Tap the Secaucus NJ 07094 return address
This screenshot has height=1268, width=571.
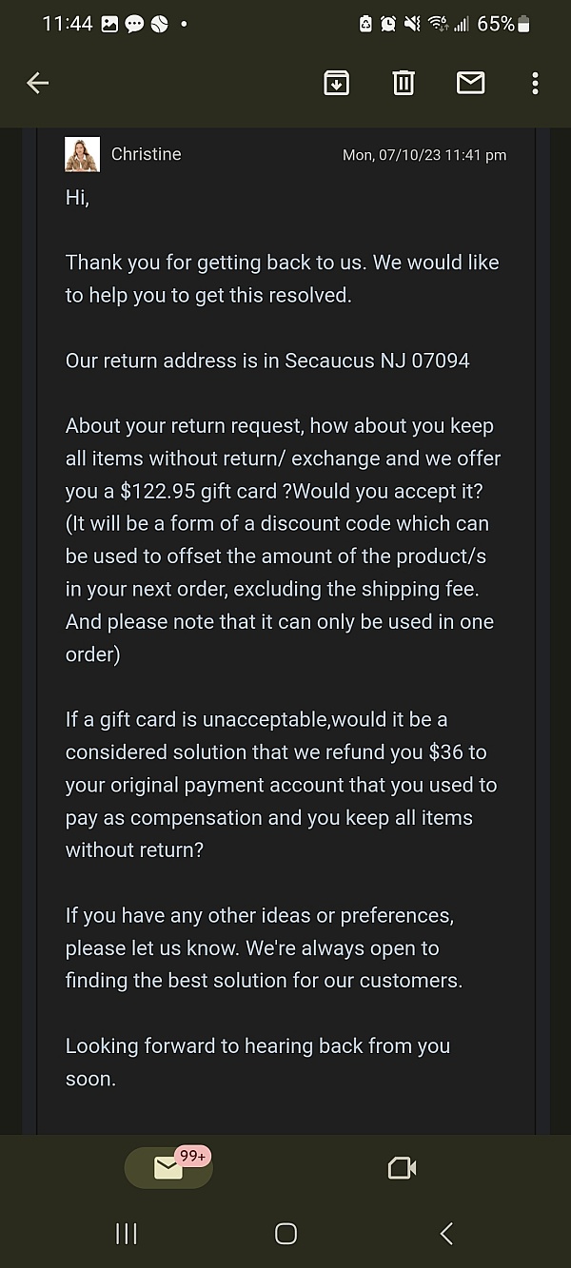(377, 361)
